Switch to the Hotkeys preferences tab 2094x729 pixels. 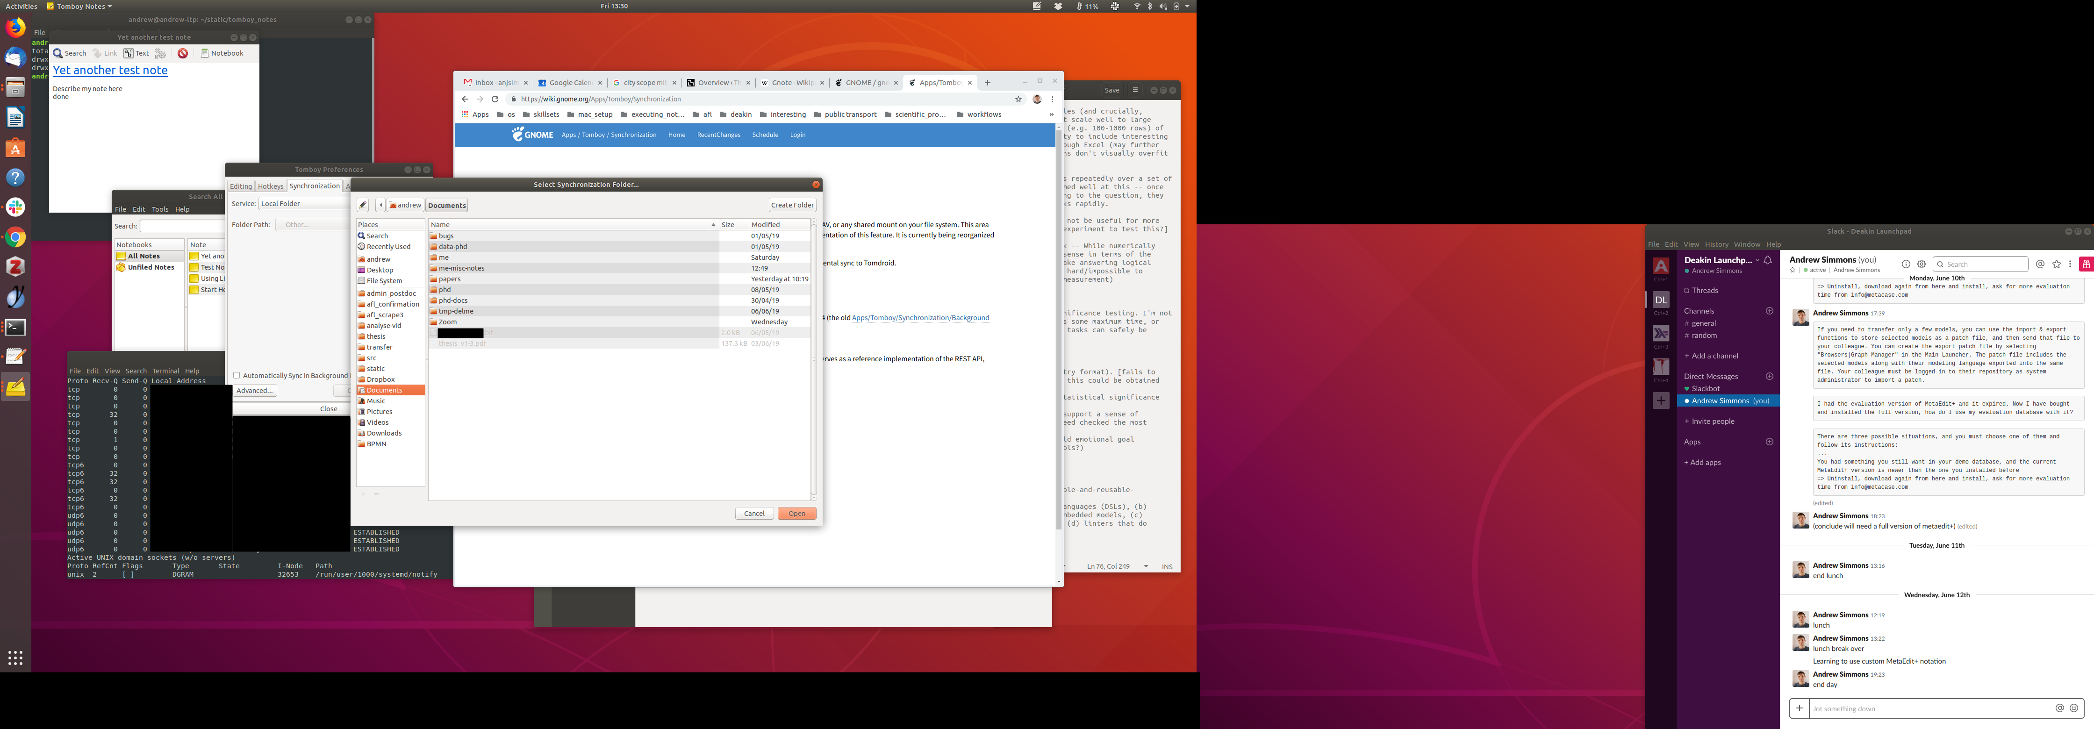point(271,186)
